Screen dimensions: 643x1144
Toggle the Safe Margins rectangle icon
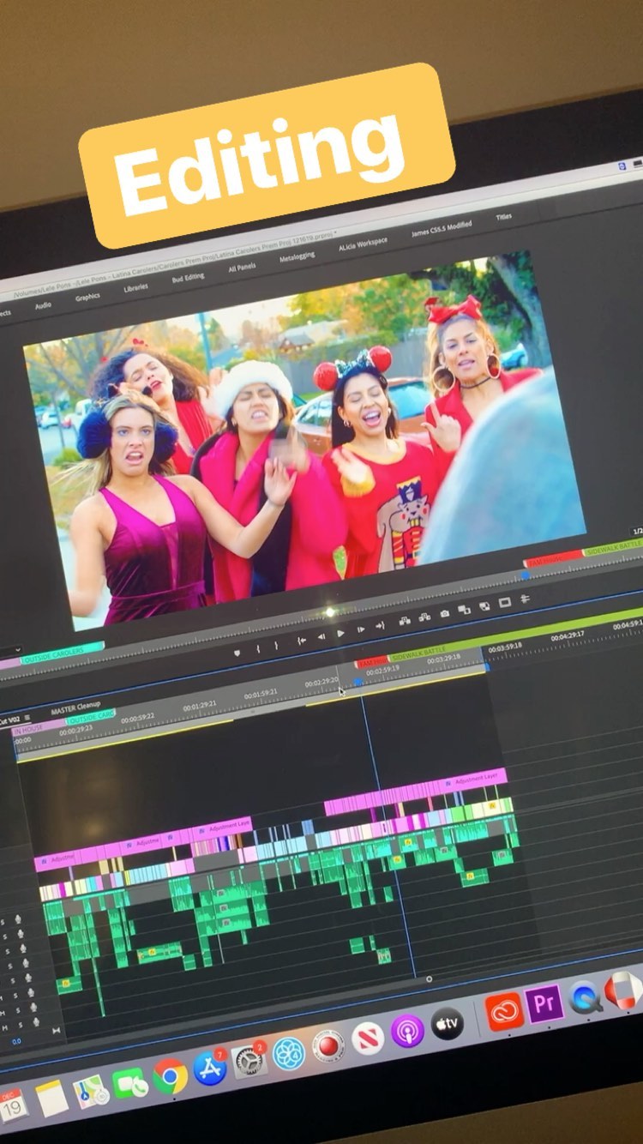click(x=504, y=603)
